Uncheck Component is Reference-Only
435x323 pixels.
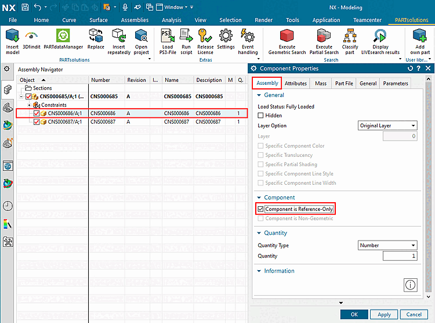[x=261, y=209]
